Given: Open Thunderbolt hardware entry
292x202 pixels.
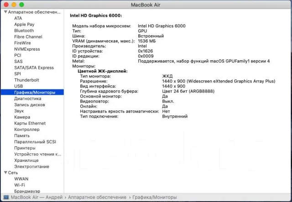Looking at the screenshot, I should point(26,80).
